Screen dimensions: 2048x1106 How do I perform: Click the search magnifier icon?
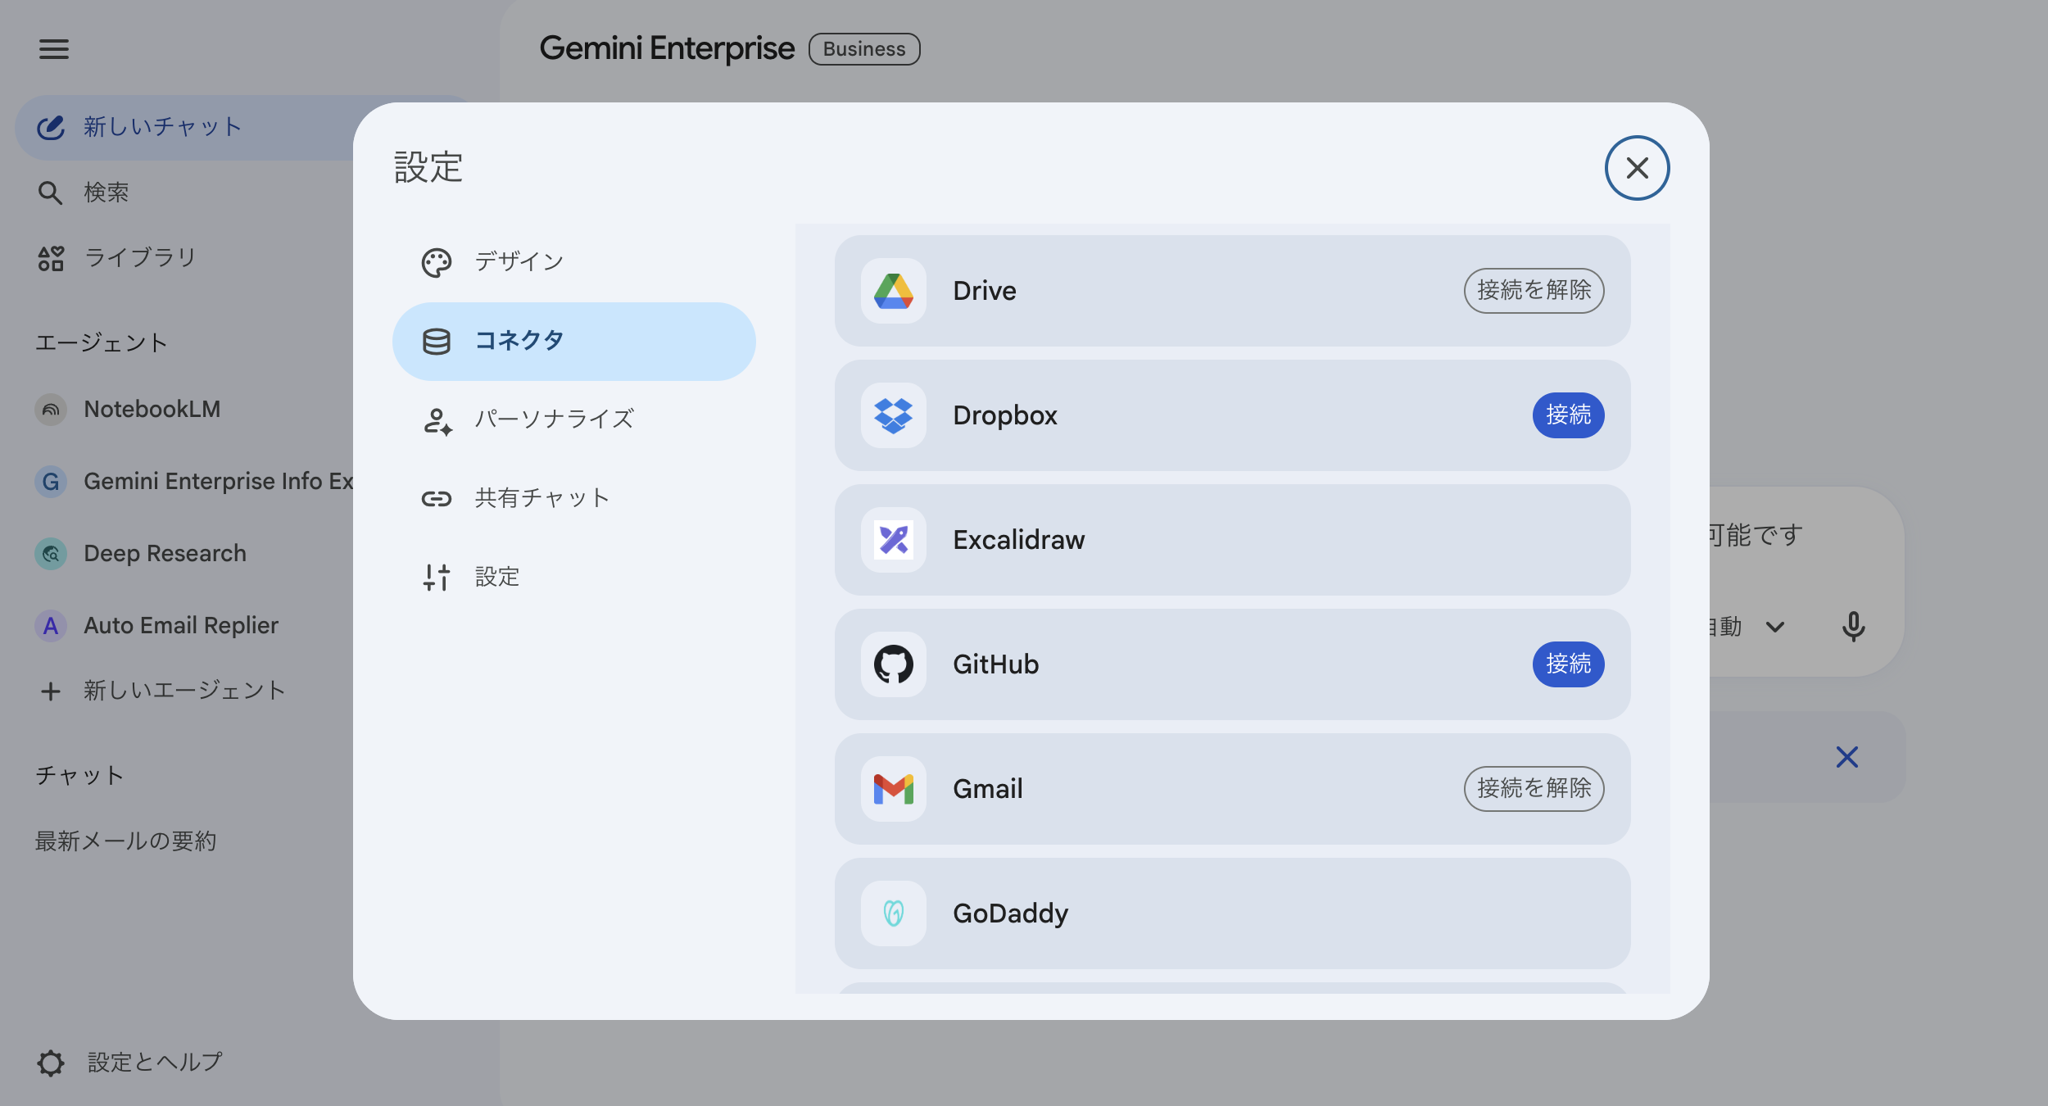(x=51, y=193)
